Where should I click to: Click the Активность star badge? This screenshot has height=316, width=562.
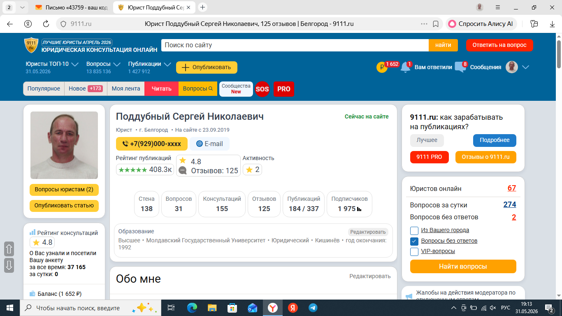click(x=252, y=170)
